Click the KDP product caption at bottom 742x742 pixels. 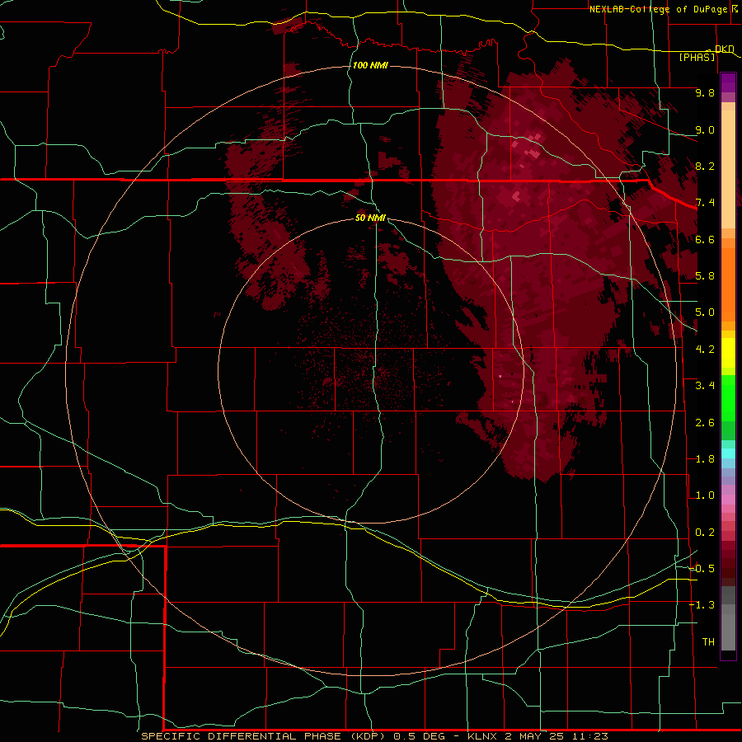click(x=375, y=736)
